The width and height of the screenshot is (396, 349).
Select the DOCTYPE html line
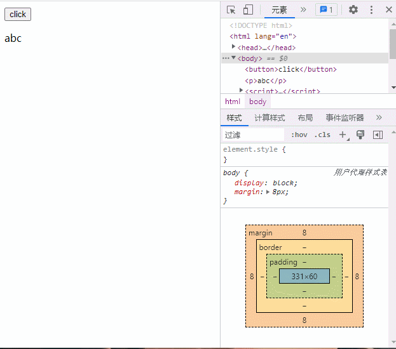pos(261,25)
